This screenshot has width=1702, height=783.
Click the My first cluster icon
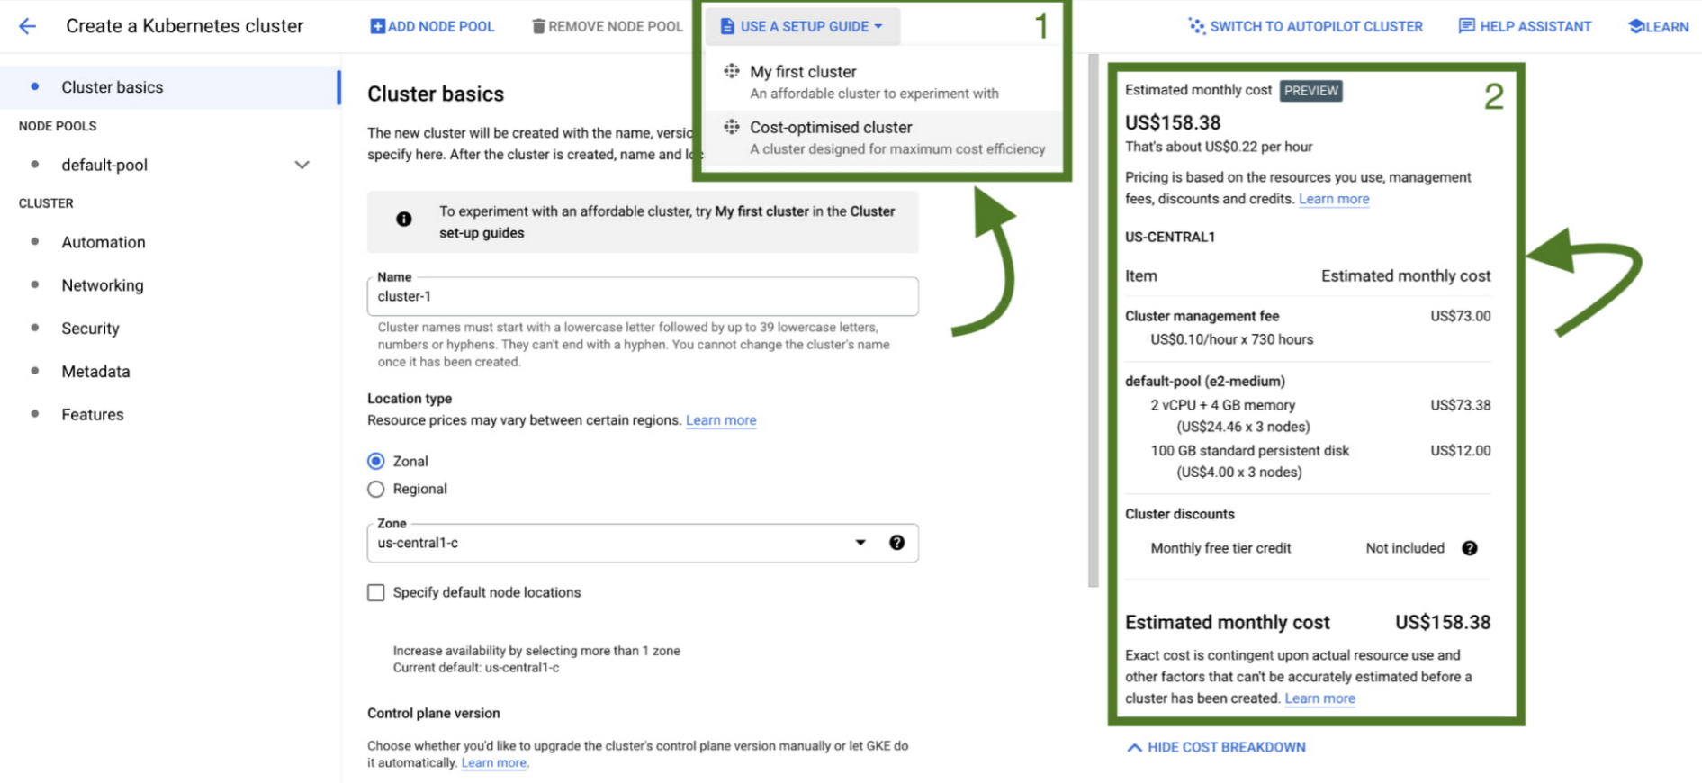[x=732, y=71]
